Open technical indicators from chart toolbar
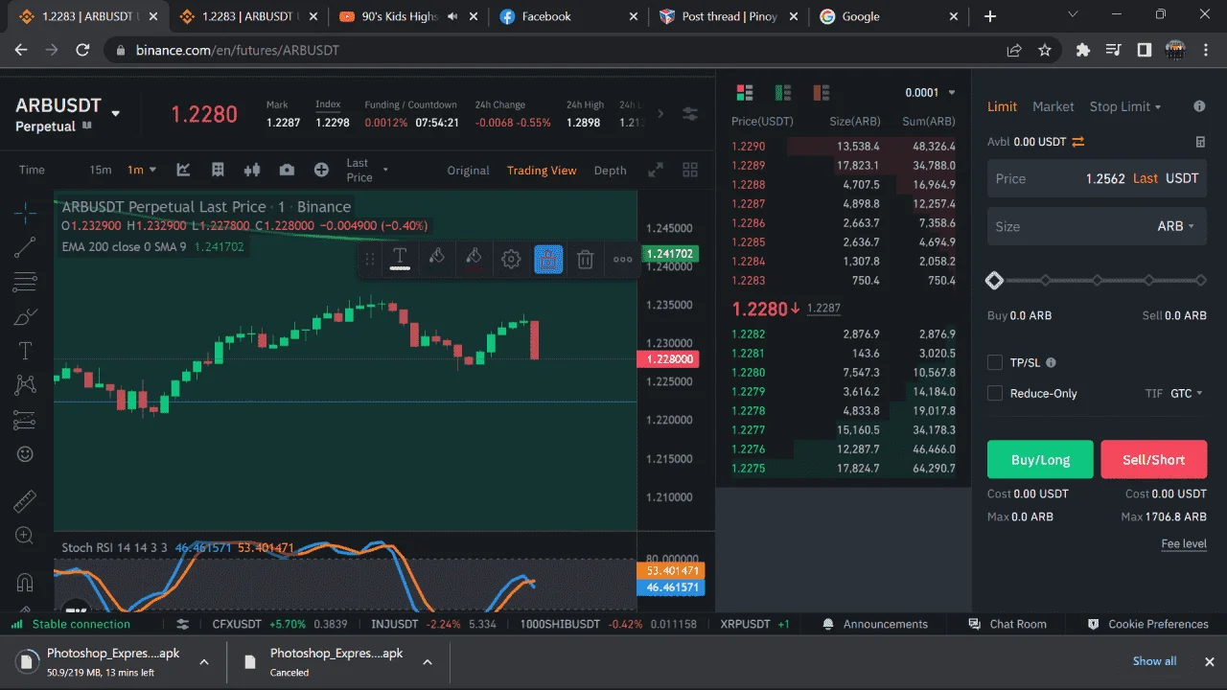Screen dimensions: 1227x690 (x=183, y=170)
